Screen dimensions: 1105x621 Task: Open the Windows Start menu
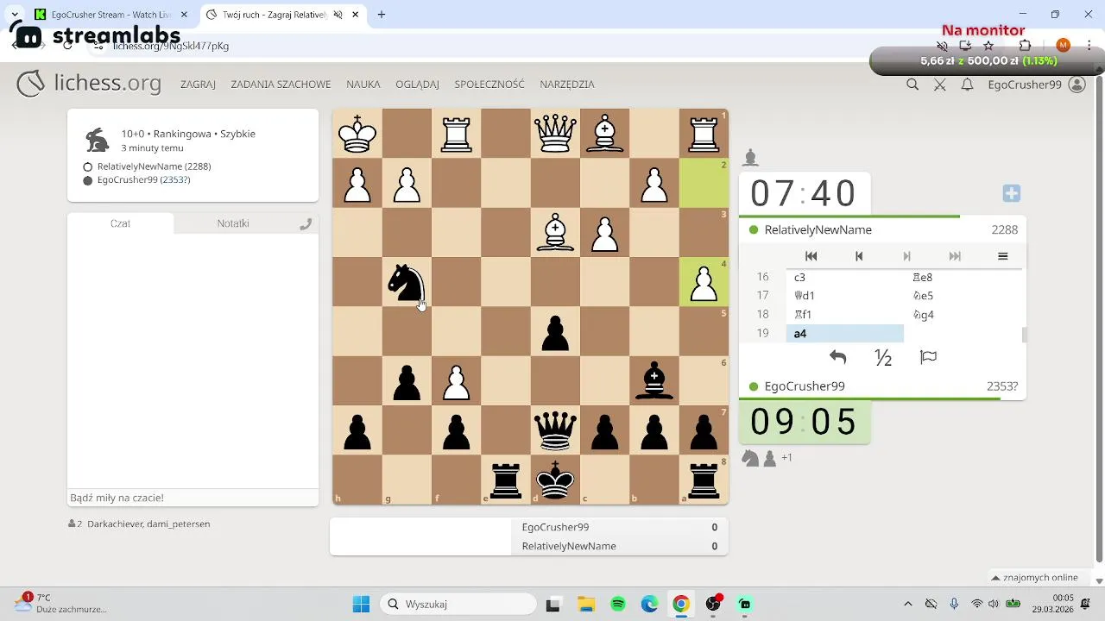[361, 604]
